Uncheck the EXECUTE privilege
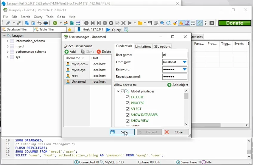253x165 pixels. [128, 97]
